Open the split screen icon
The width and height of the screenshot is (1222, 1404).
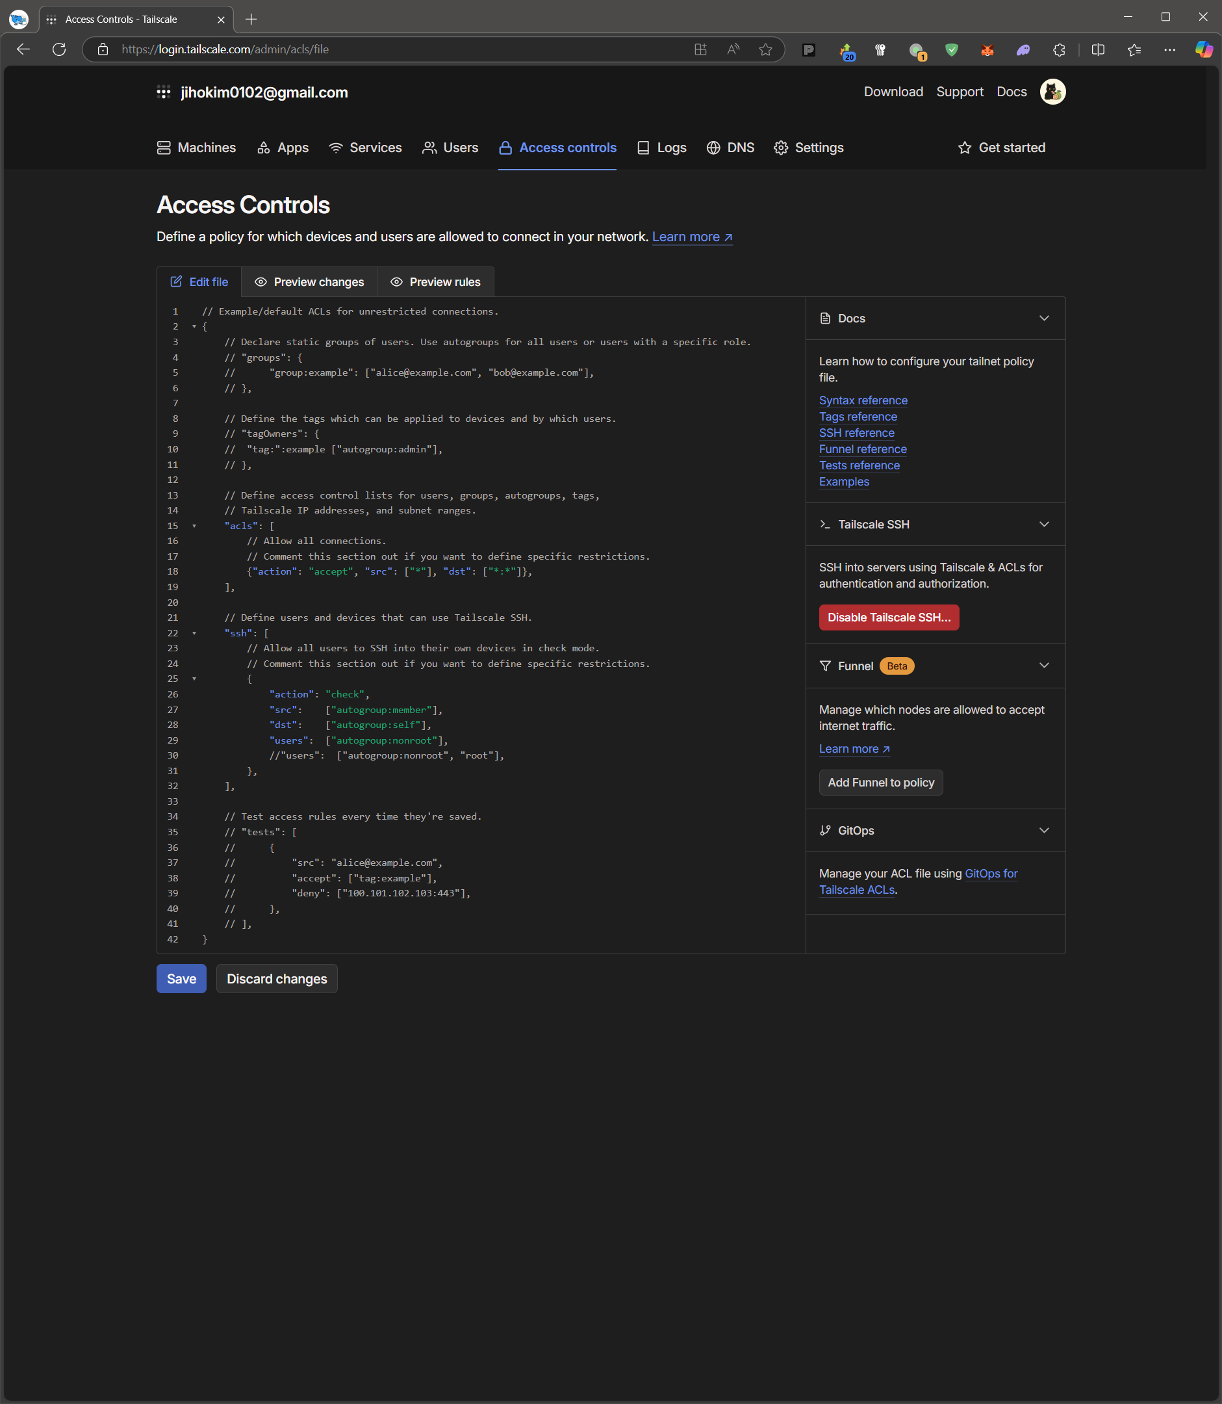1098,49
